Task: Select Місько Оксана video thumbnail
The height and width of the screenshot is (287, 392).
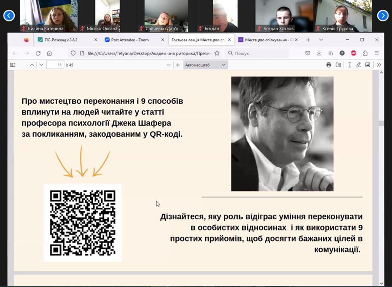Action: tap(107, 16)
